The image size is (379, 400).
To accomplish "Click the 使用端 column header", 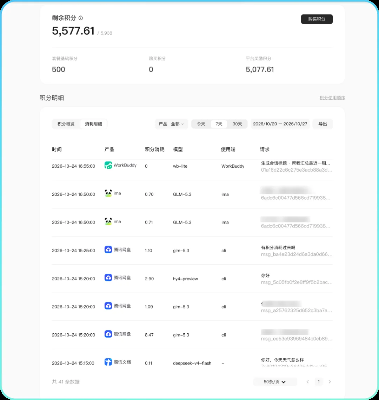I will point(228,149).
